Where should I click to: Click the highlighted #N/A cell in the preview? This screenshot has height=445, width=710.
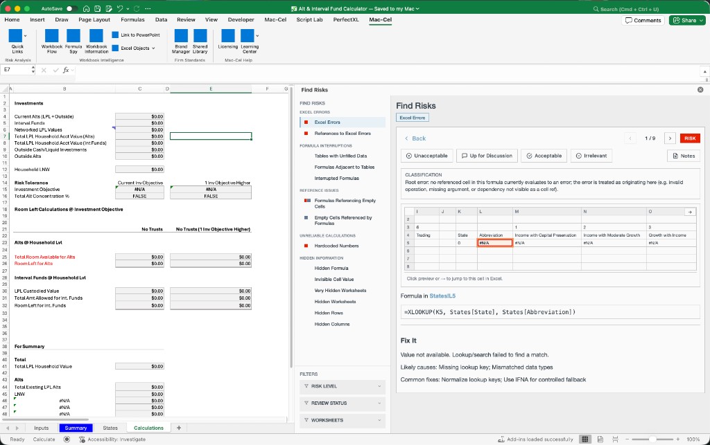point(494,243)
